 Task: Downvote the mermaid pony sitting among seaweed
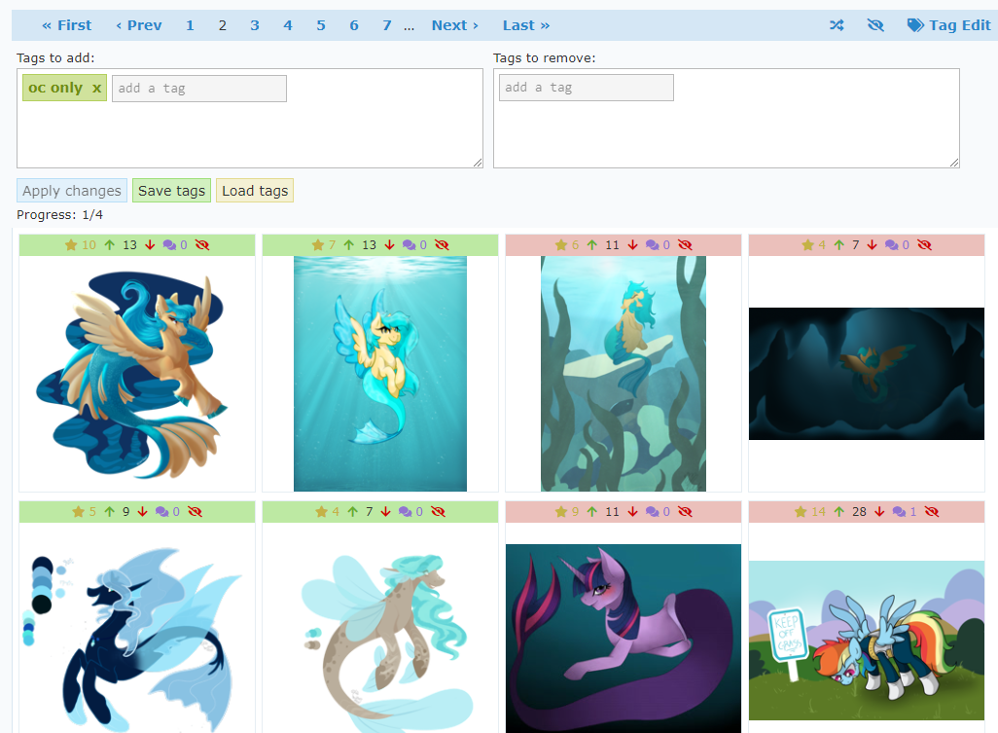coord(632,245)
